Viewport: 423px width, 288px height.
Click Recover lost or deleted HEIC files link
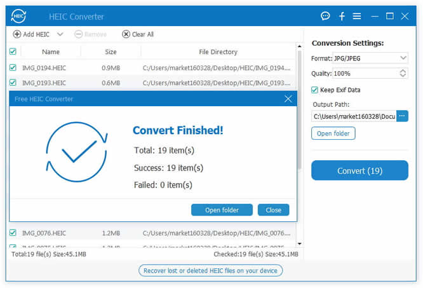pyautogui.click(x=210, y=270)
